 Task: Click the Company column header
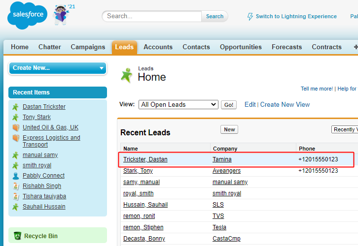(225, 149)
